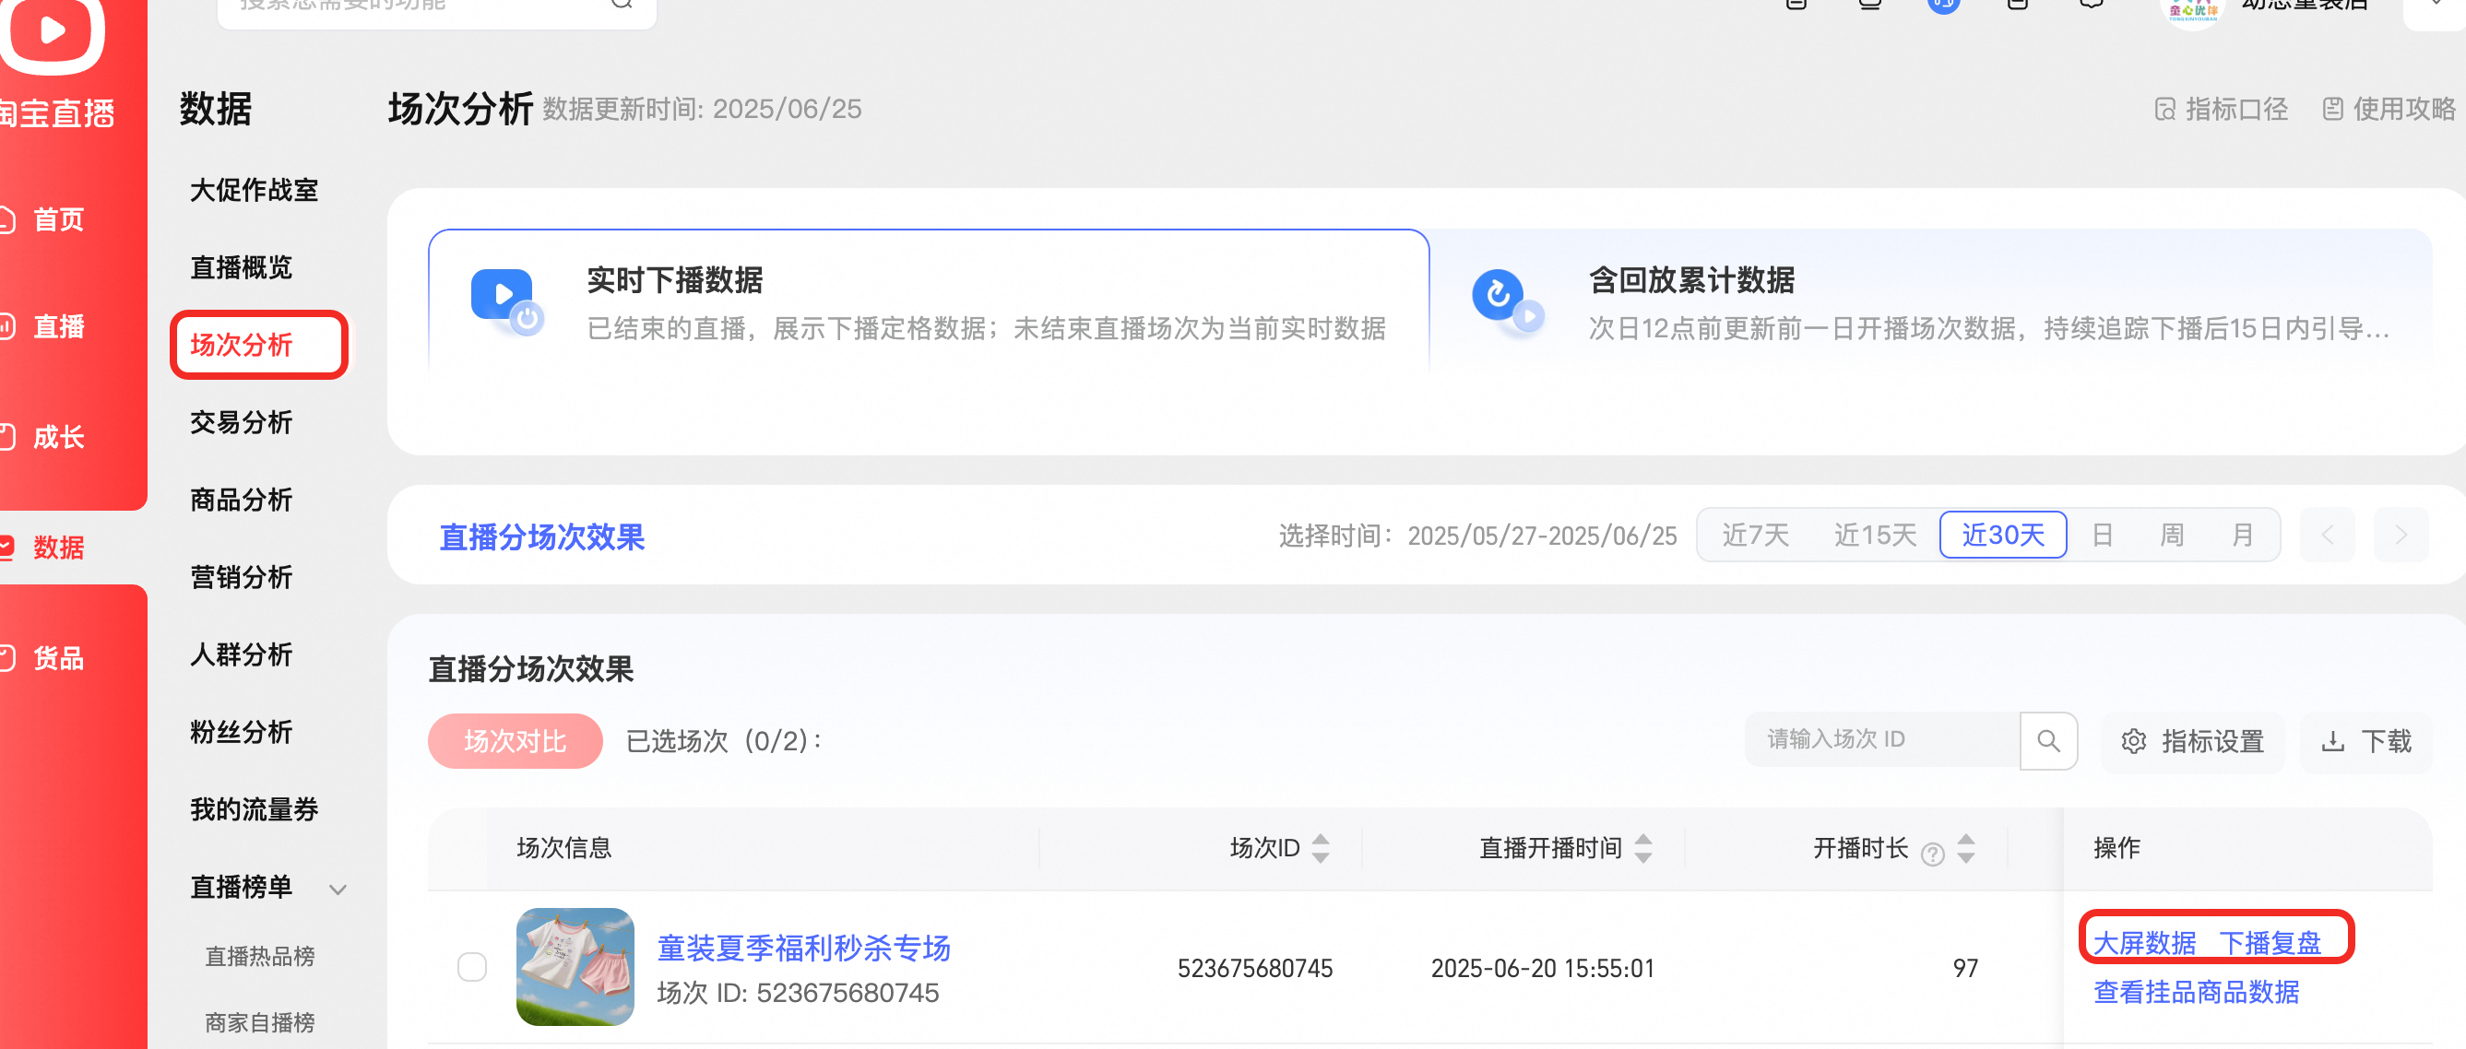The height and width of the screenshot is (1049, 2466).
Task: Open 人群分析 menu item
Action: click(242, 654)
